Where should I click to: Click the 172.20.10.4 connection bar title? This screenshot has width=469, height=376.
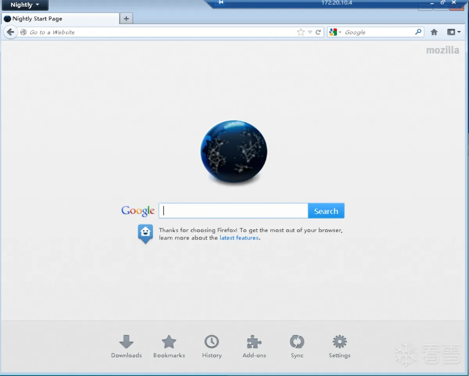point(337,3)
